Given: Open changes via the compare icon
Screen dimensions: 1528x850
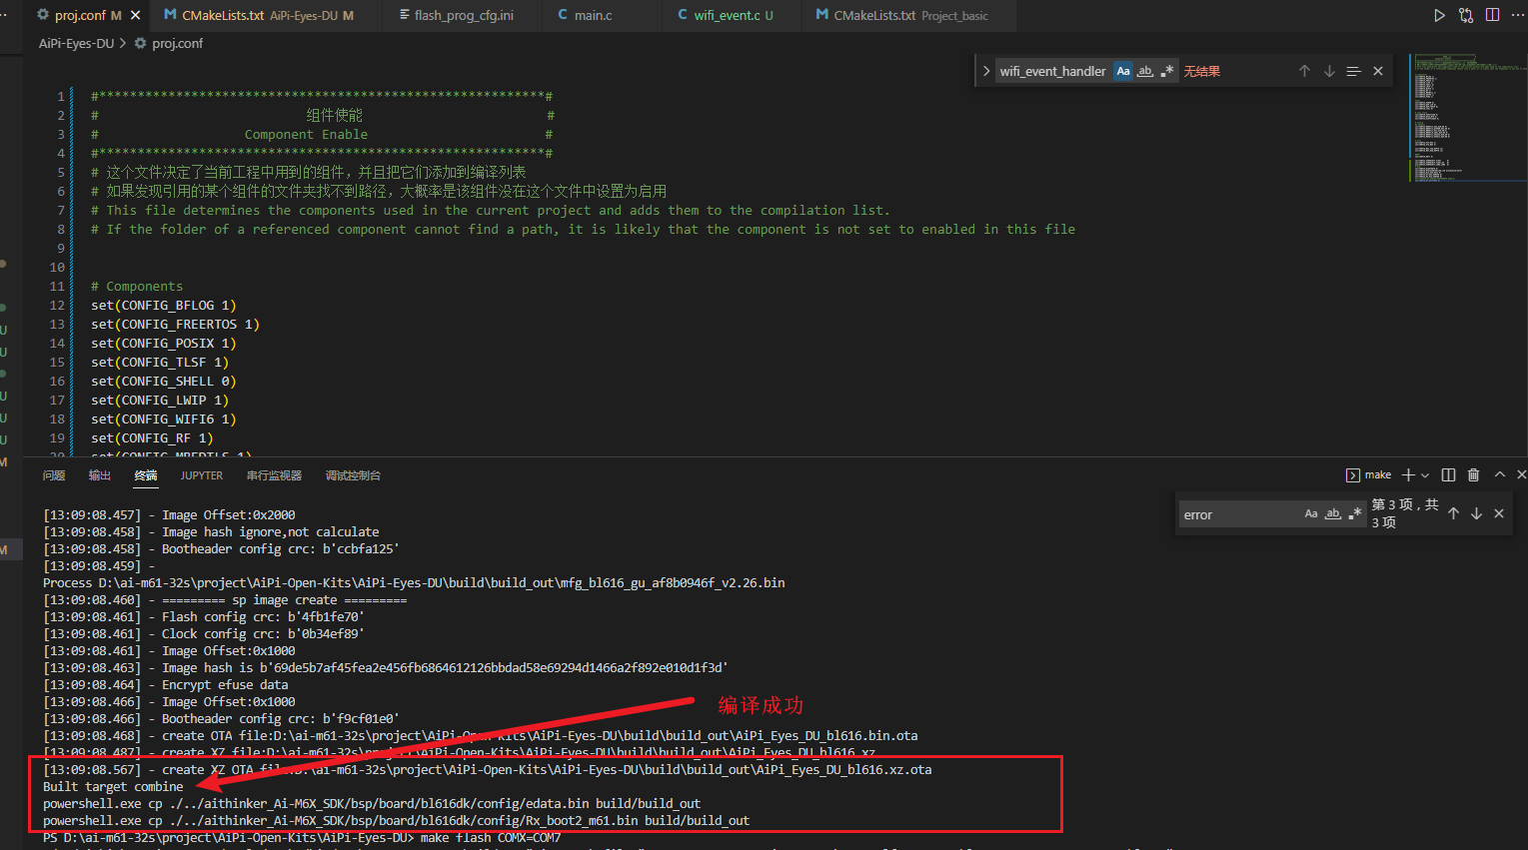Looking at the screenshot, I should [x=1466, y=15].
